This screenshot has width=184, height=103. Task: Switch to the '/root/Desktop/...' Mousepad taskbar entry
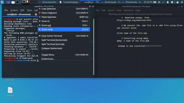(x=70, y=2)
